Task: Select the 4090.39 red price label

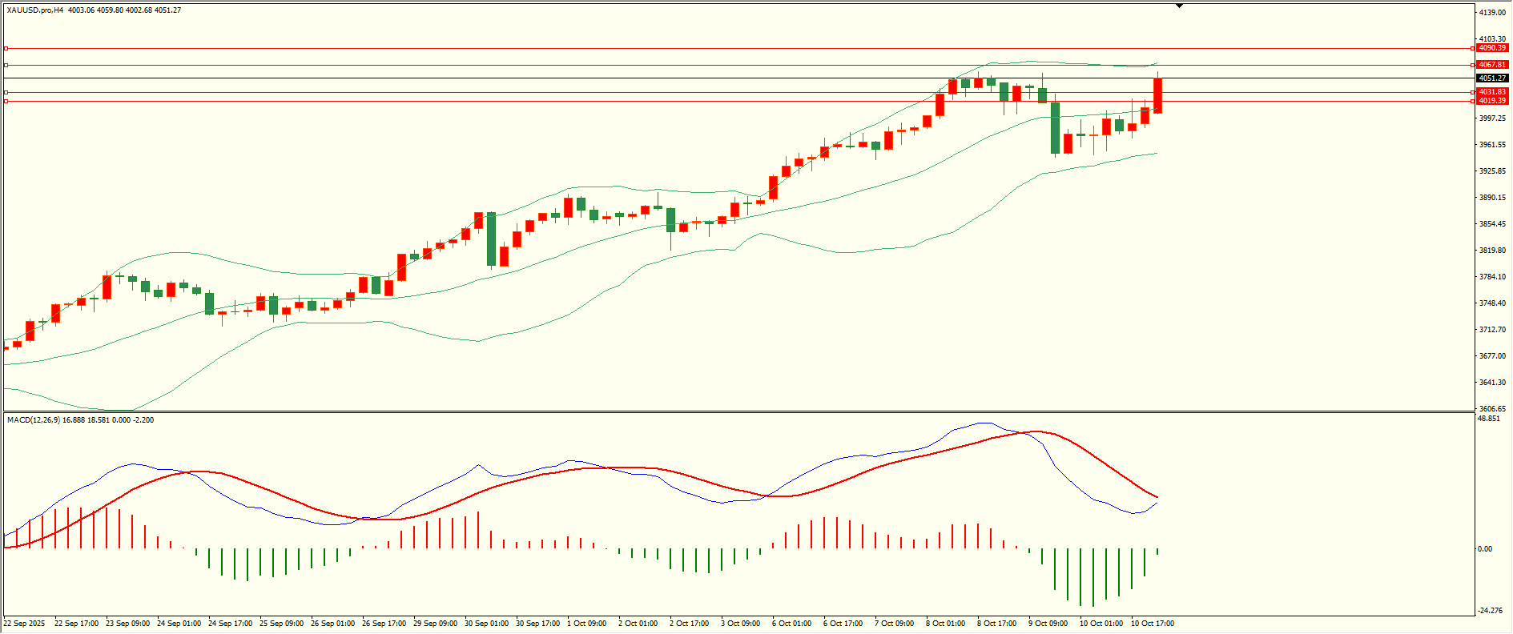Action: pos(1492,48)
